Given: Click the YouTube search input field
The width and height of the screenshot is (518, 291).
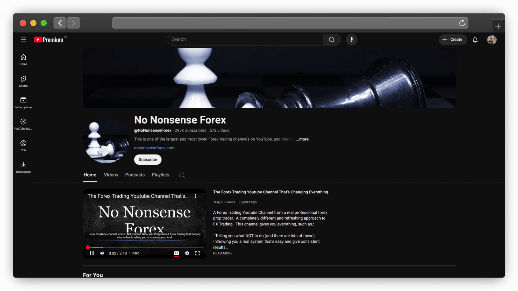Looking at the screenshot, I should tap(245, 40).
